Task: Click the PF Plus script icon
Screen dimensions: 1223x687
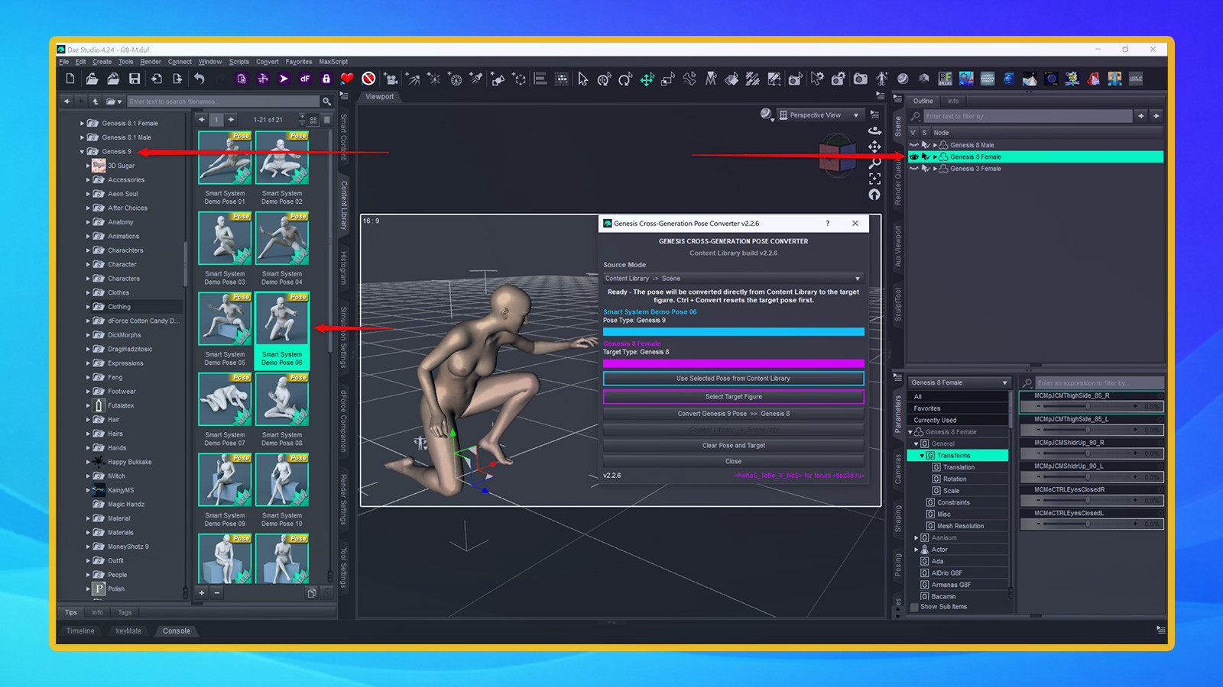Action: (946, 79)
